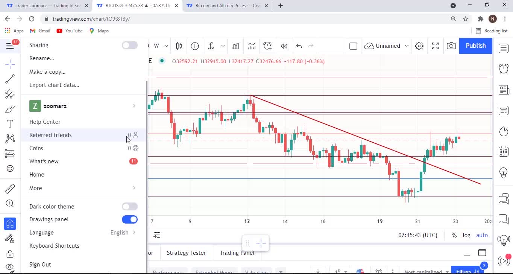Turn off the Drawings panel toggle

pos(130,219)
